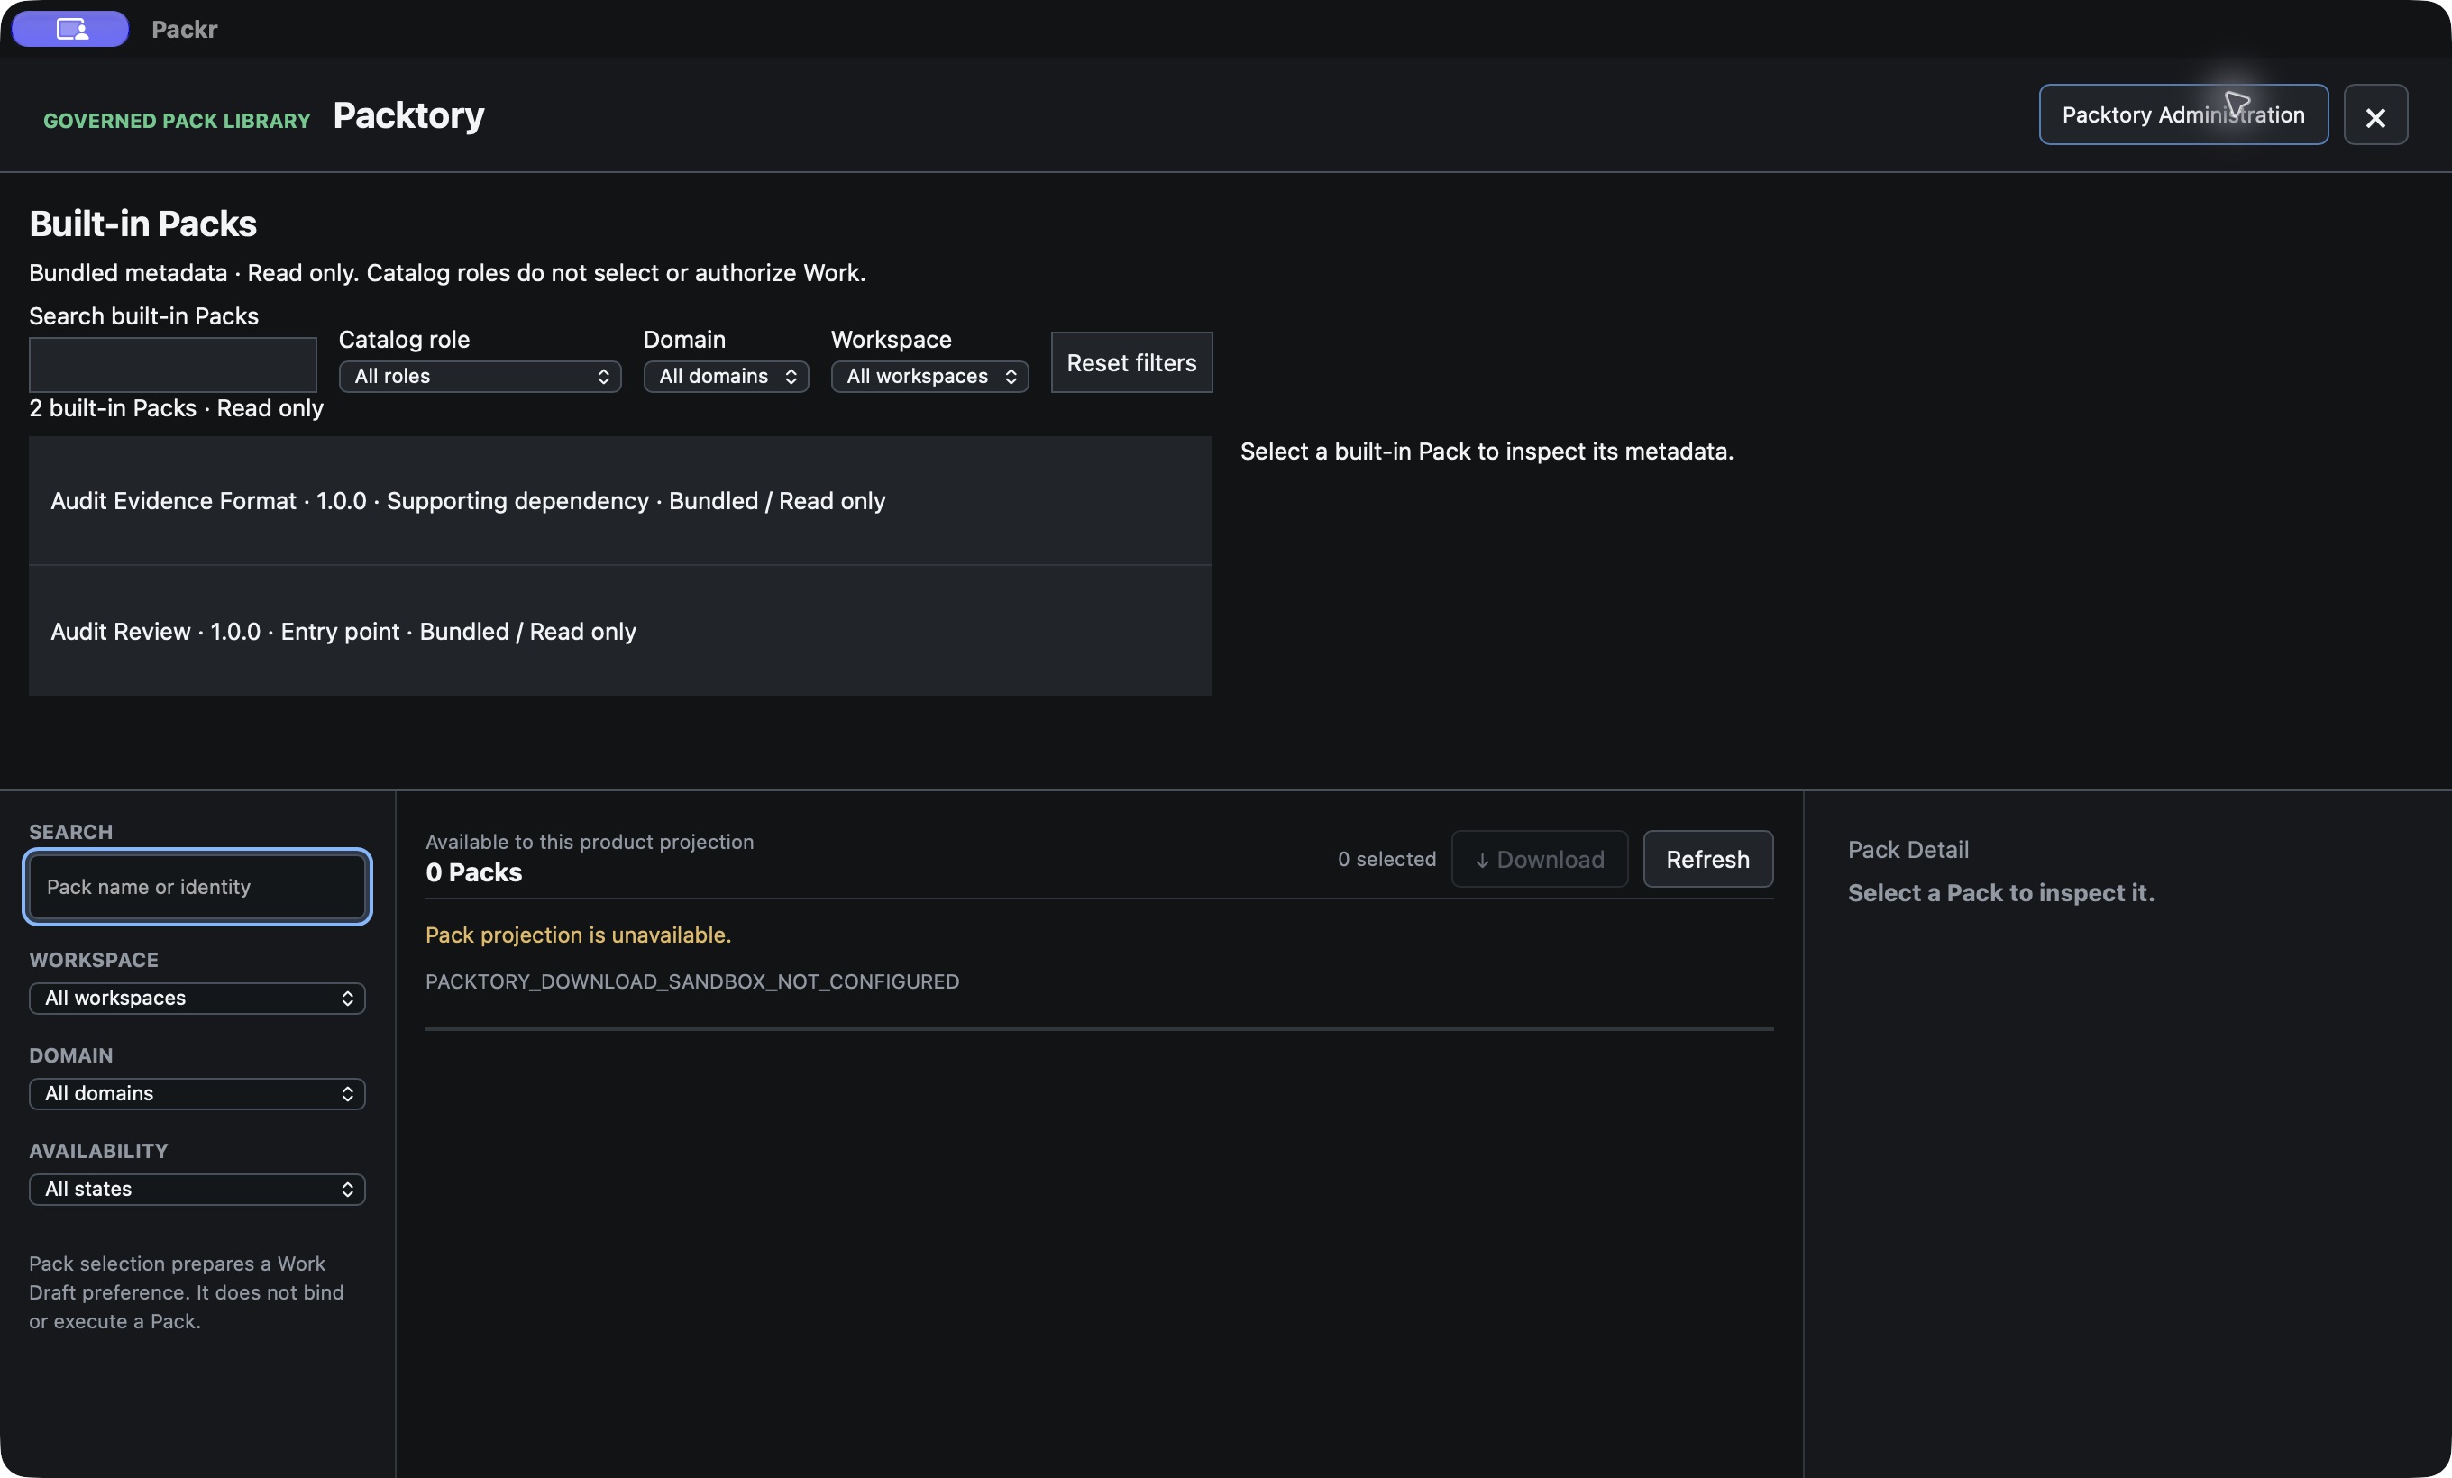Image resolution: width=2452 pixels, height=1478 pixels.
Task: Click the Built-in Packs heading
Action: click(143, 224)
